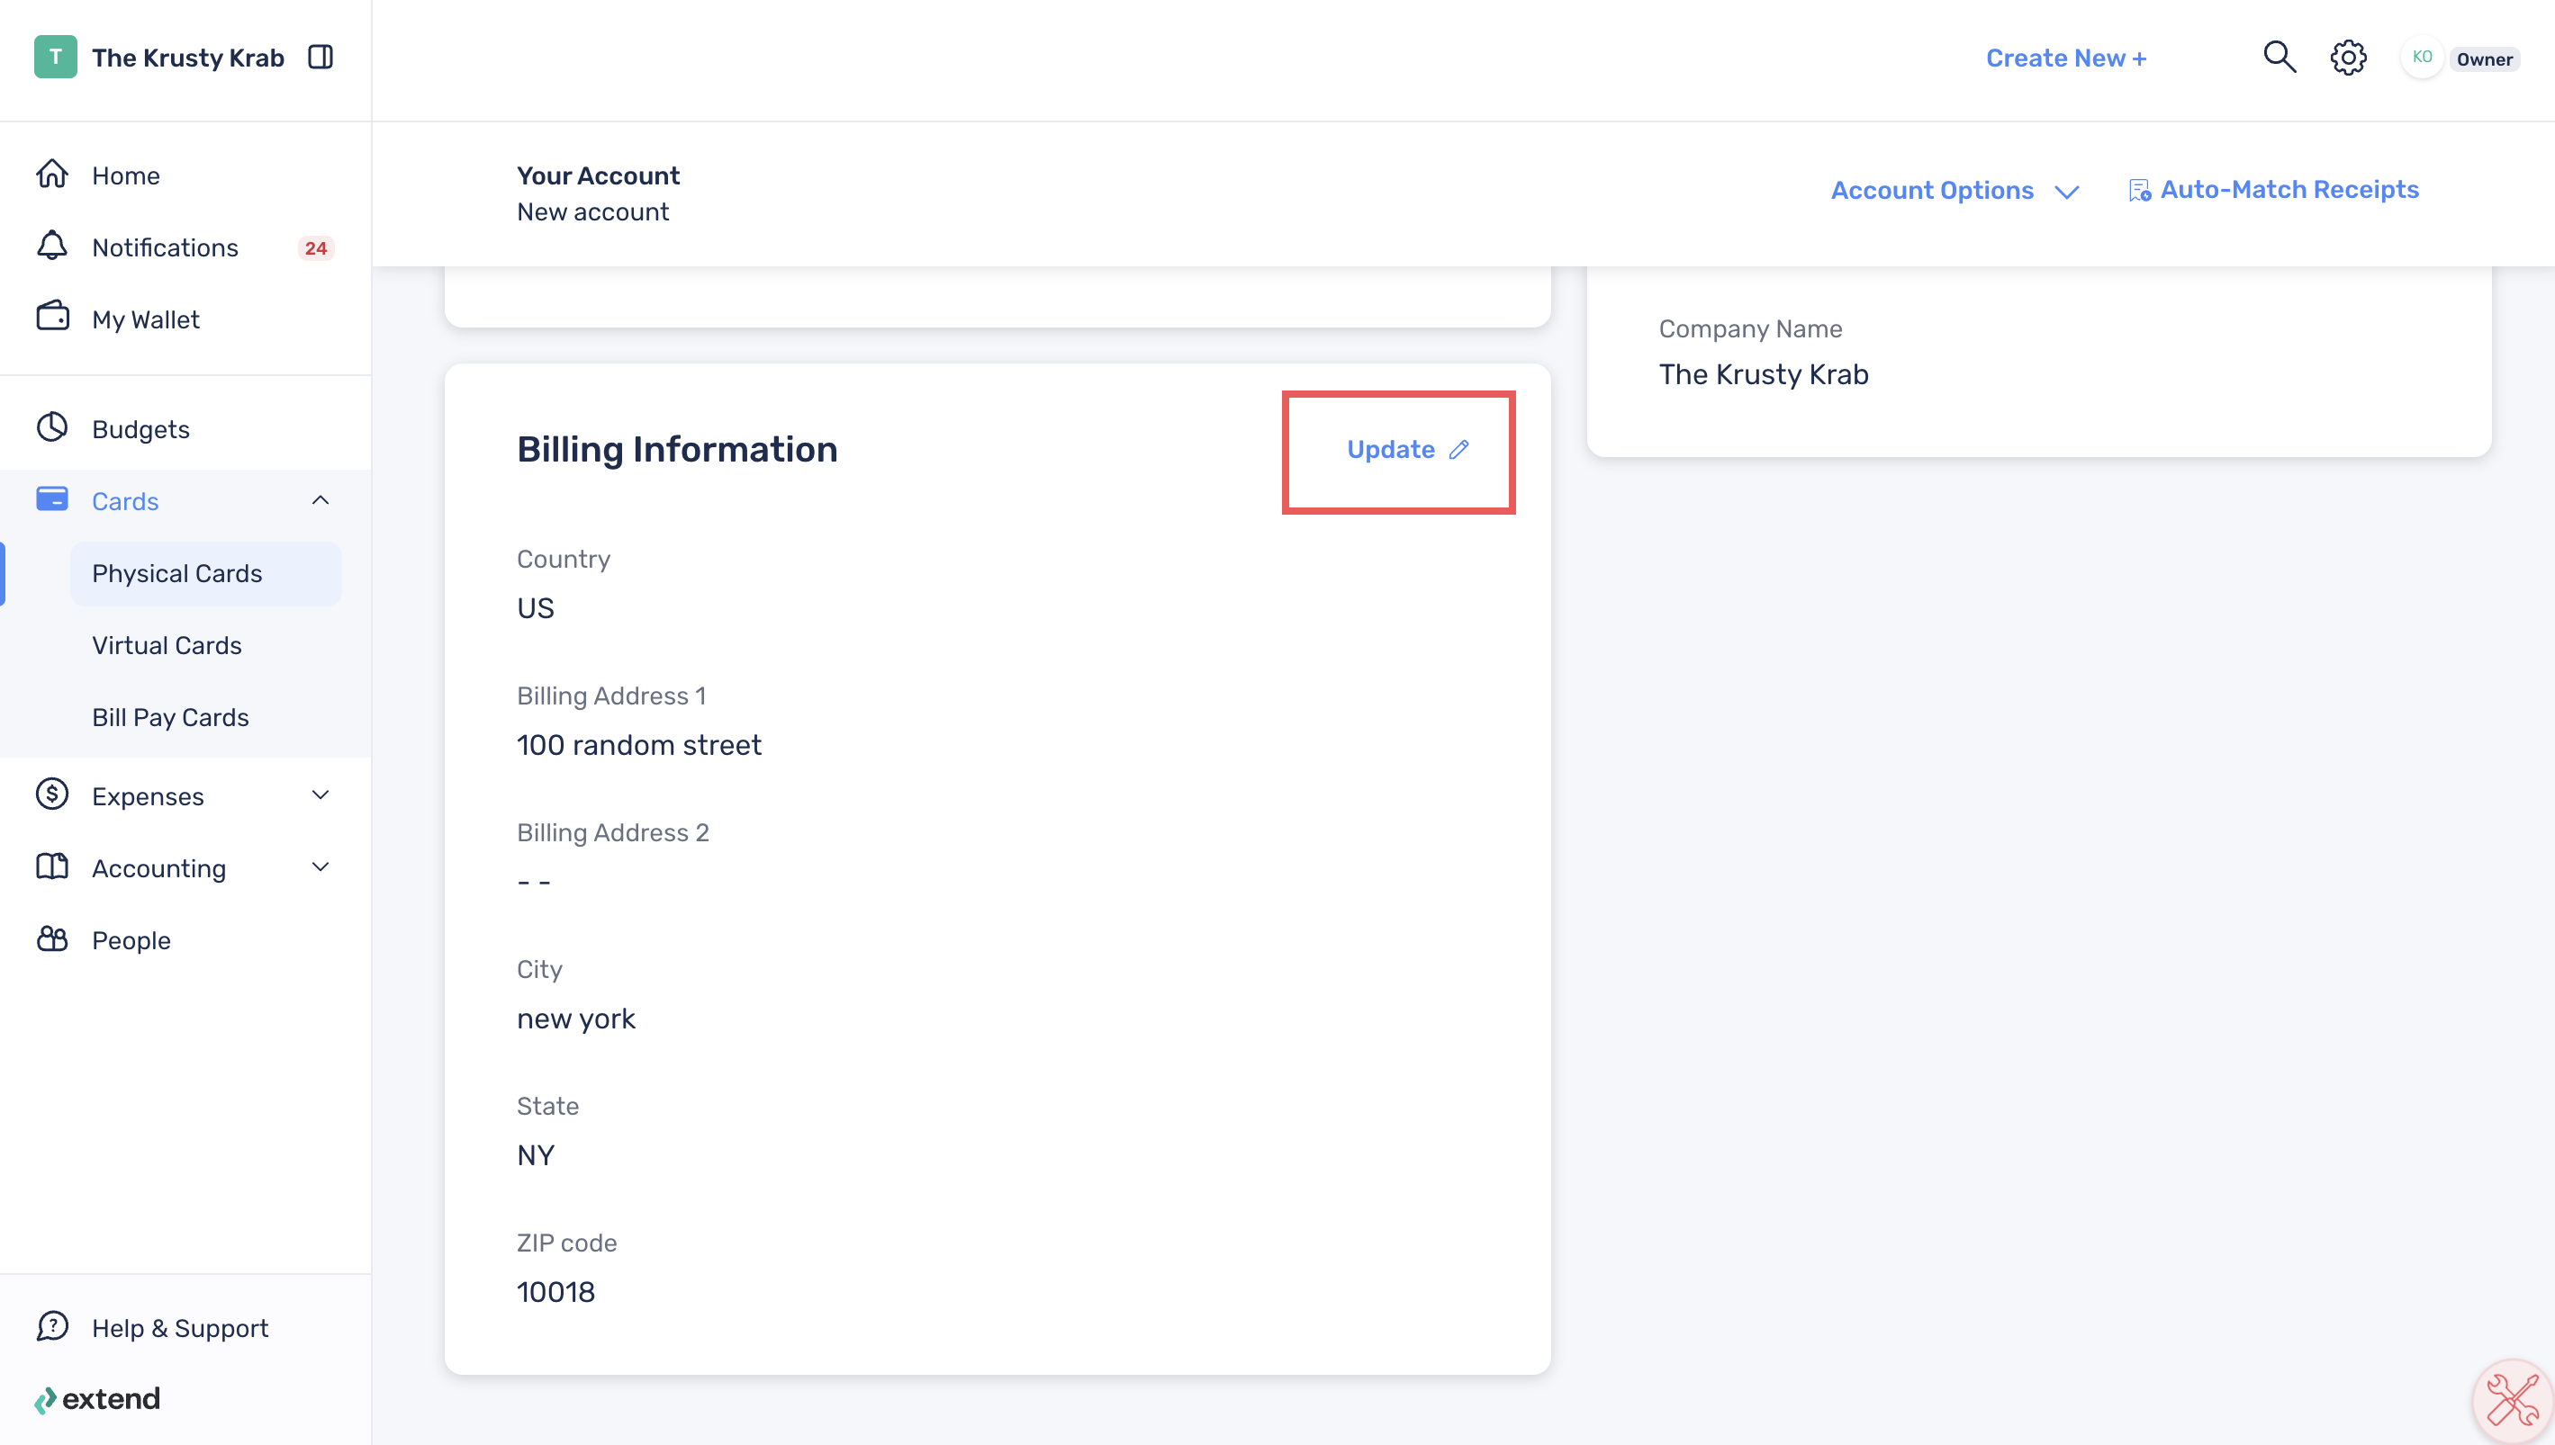Viewport: 2555px width, 1445px height.
Task: Expand the Expenses section chevron
Action: tap(320, 795)
